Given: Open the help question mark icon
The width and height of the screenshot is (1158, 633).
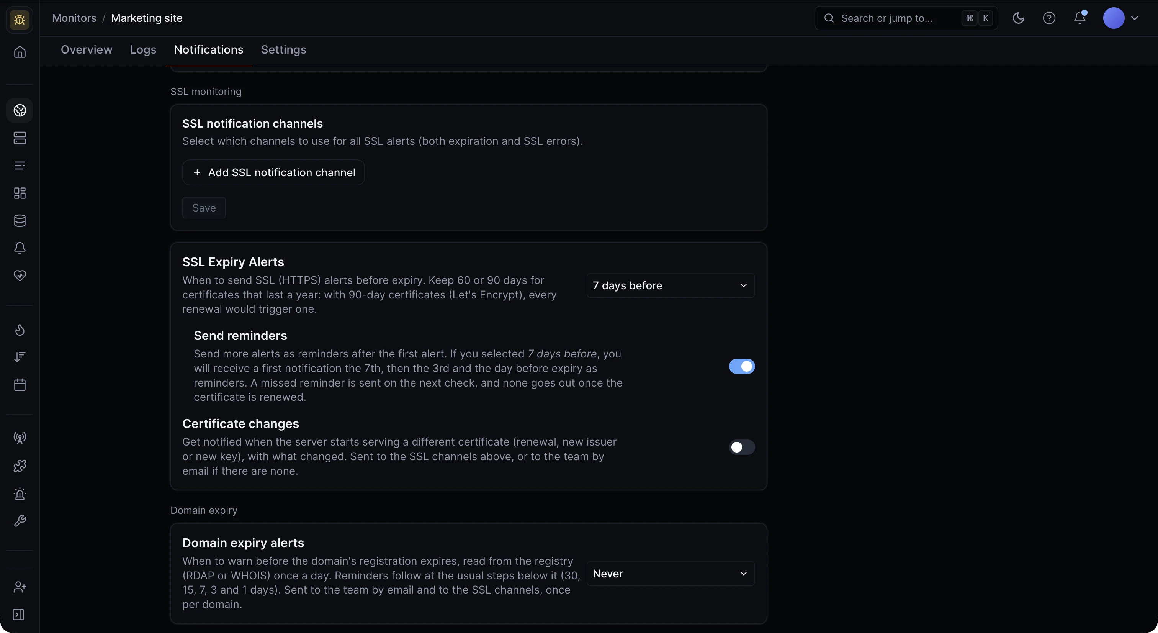Looking at the screenshot, I should click(1049, 18).
